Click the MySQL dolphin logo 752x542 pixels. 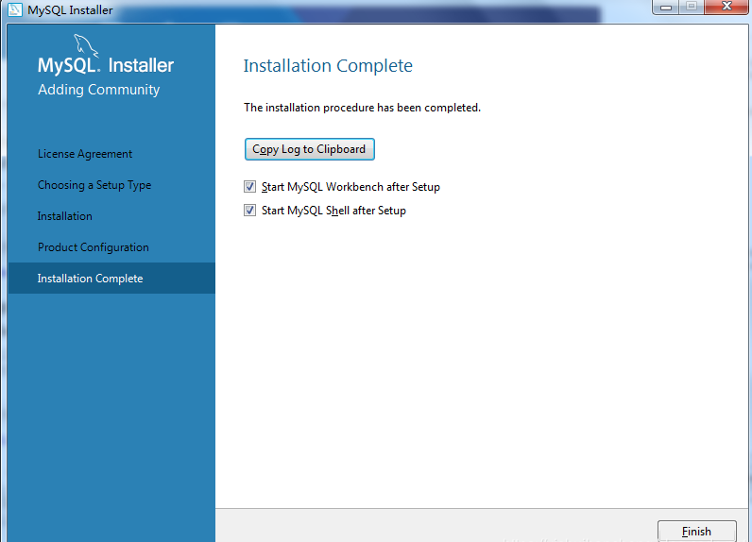[86, 46]
